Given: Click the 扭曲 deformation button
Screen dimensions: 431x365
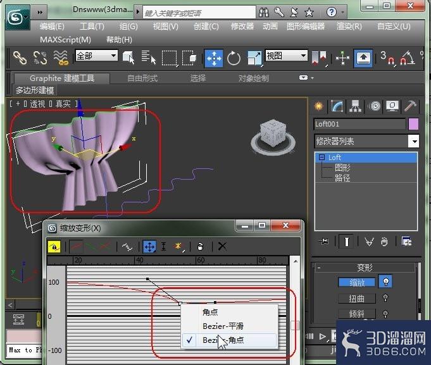Looking at the screenshot, I should [x=357, y=298].
